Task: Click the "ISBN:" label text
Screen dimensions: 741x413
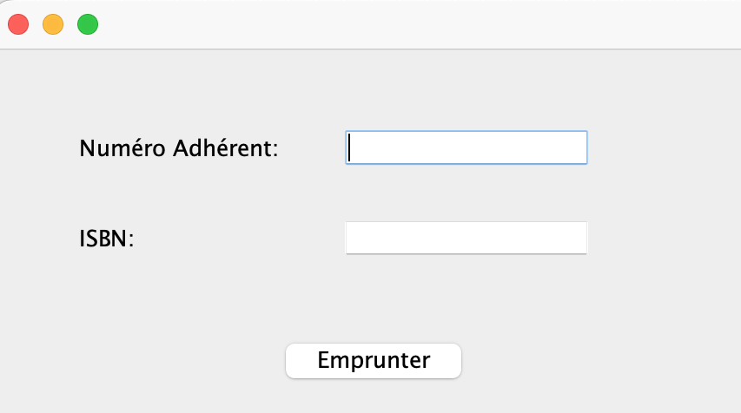Action: 107,239
